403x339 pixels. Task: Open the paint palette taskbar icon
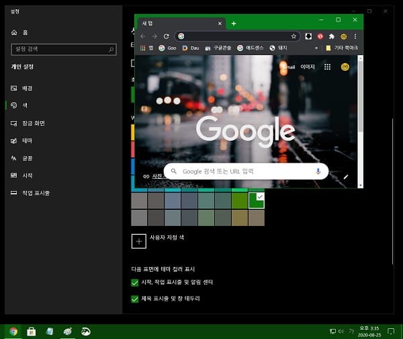pyautogui.click(x=68, y=332)
